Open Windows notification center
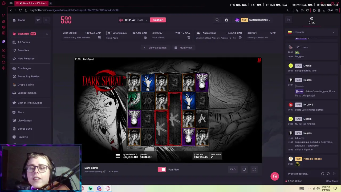This screenshot has height=192, width=341. coord(335,189)
